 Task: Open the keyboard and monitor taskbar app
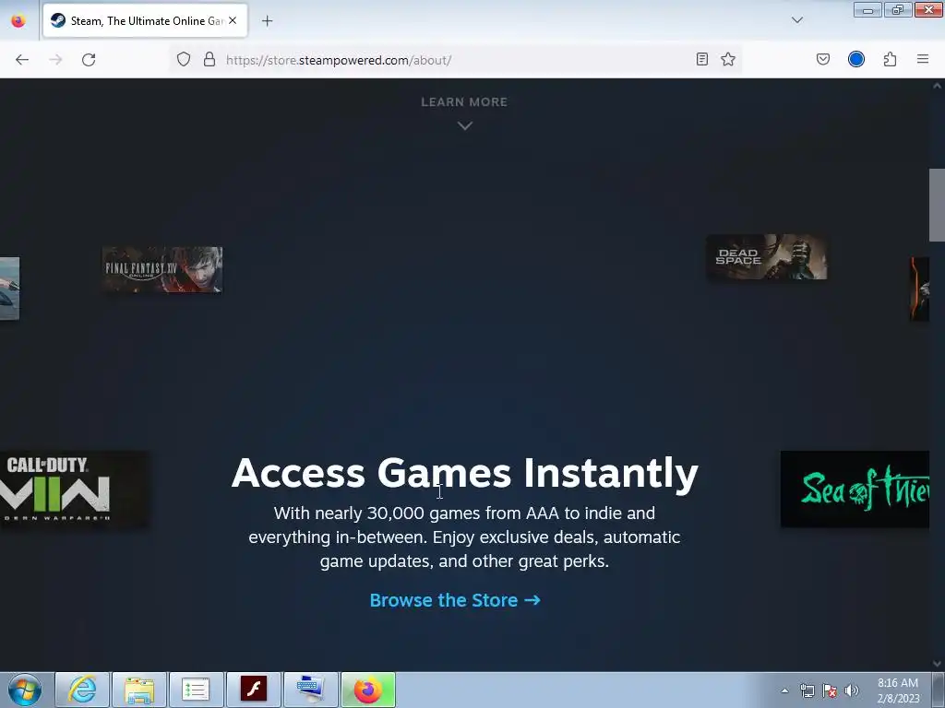click(x=311, y=690)
